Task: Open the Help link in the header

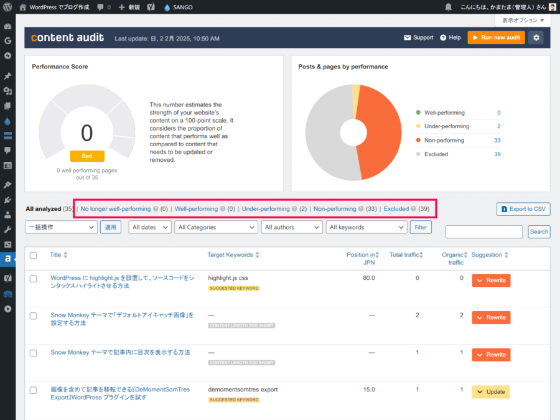Action: click(x=450, y=37)
